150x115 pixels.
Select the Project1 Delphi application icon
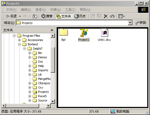pos(84,32)
